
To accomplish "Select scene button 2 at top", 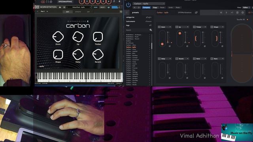I will [87, 2].
